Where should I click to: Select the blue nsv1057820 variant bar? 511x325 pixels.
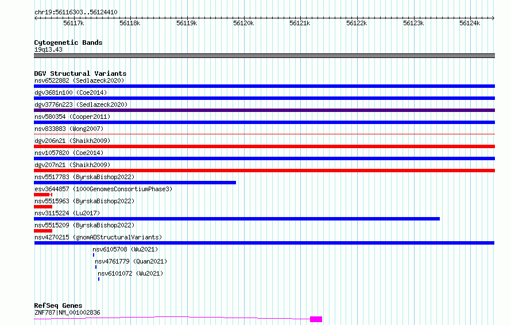(264, 158)
